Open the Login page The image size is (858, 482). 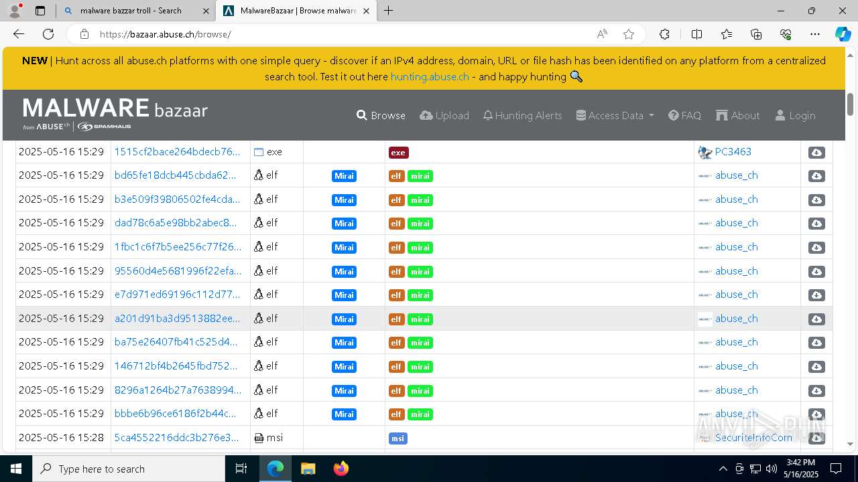click(795, 115)
